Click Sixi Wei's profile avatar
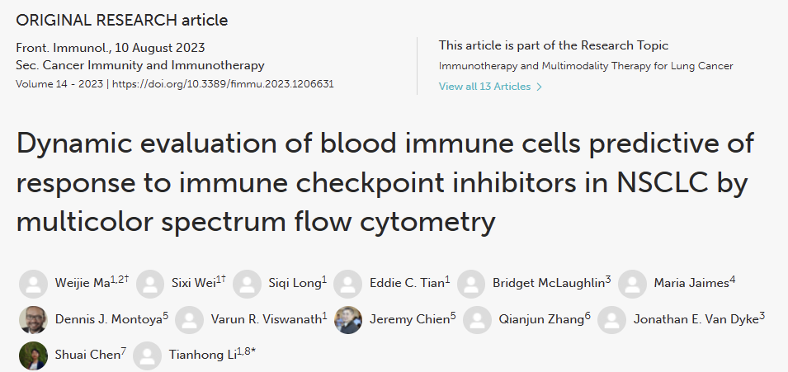The height and width of the screenshot is (372, 788). tap(150, 285)
